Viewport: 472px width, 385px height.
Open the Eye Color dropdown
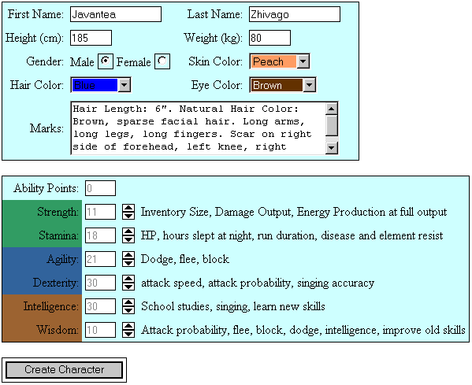click(310, 85)
